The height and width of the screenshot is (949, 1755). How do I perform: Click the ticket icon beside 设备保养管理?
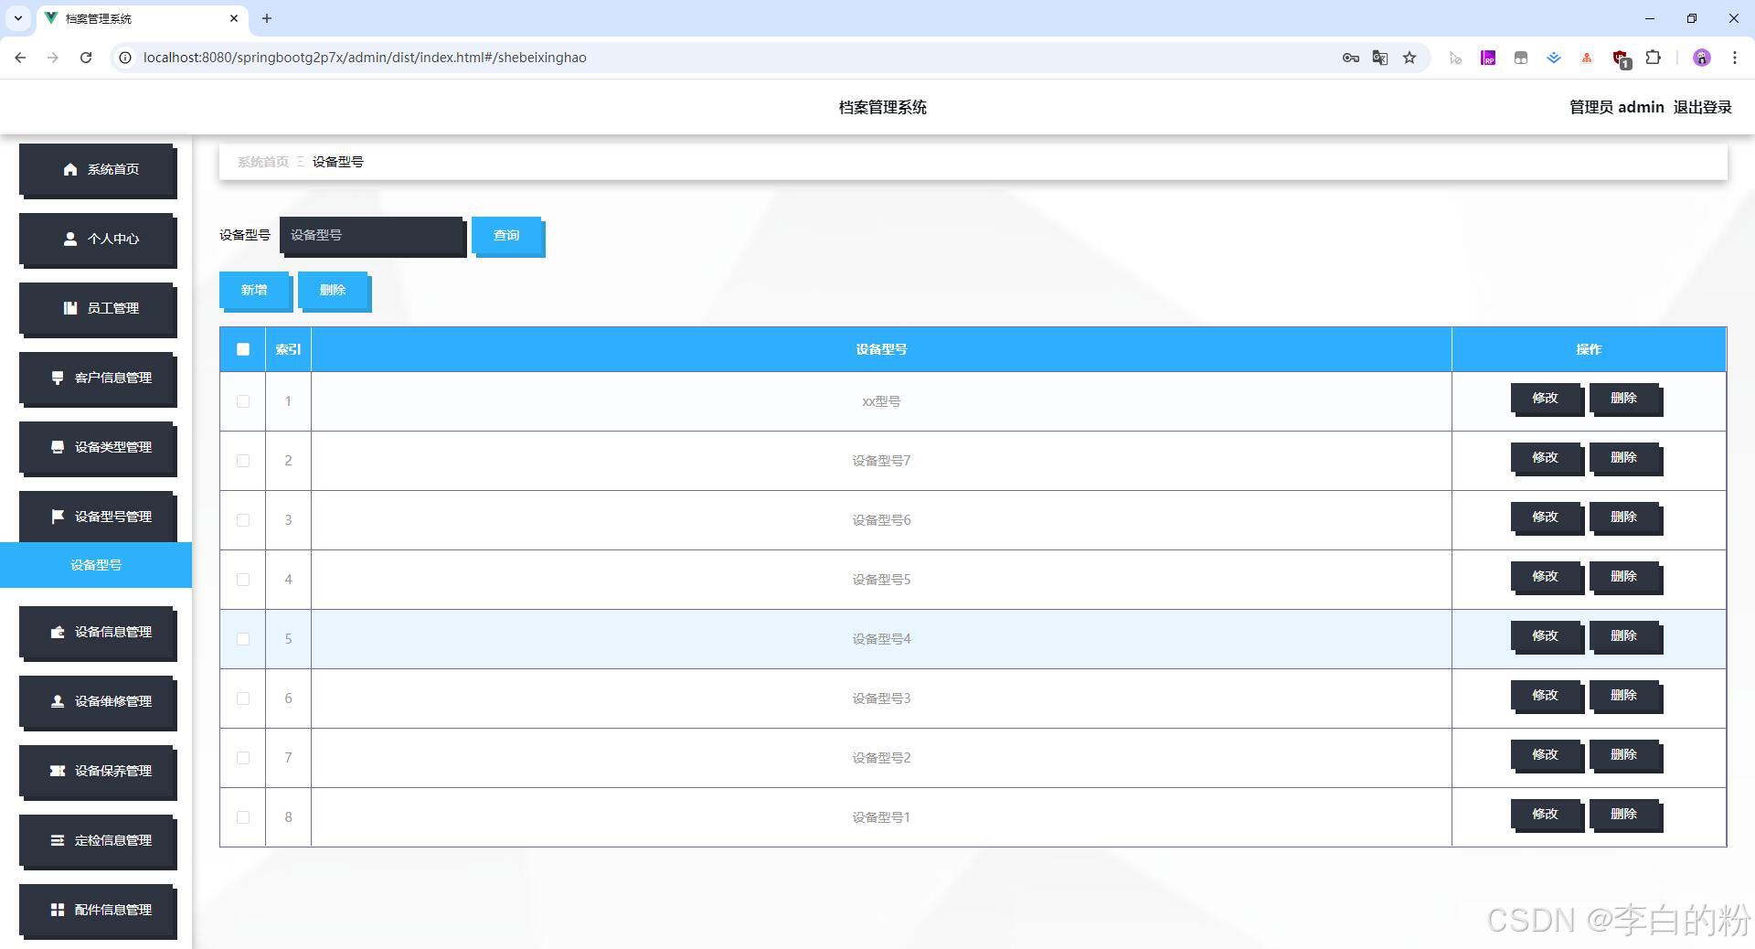58,771
